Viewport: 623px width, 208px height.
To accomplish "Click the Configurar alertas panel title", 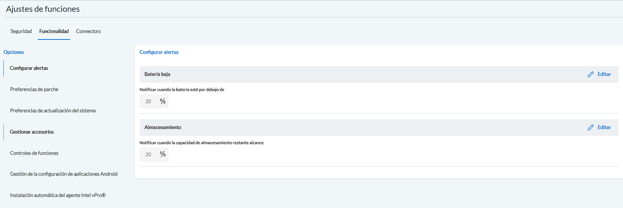I will click(159, 52).
